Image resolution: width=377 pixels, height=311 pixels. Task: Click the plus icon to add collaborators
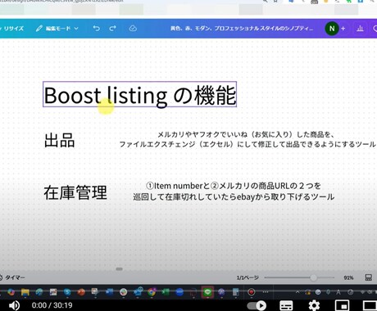point(343,29)
